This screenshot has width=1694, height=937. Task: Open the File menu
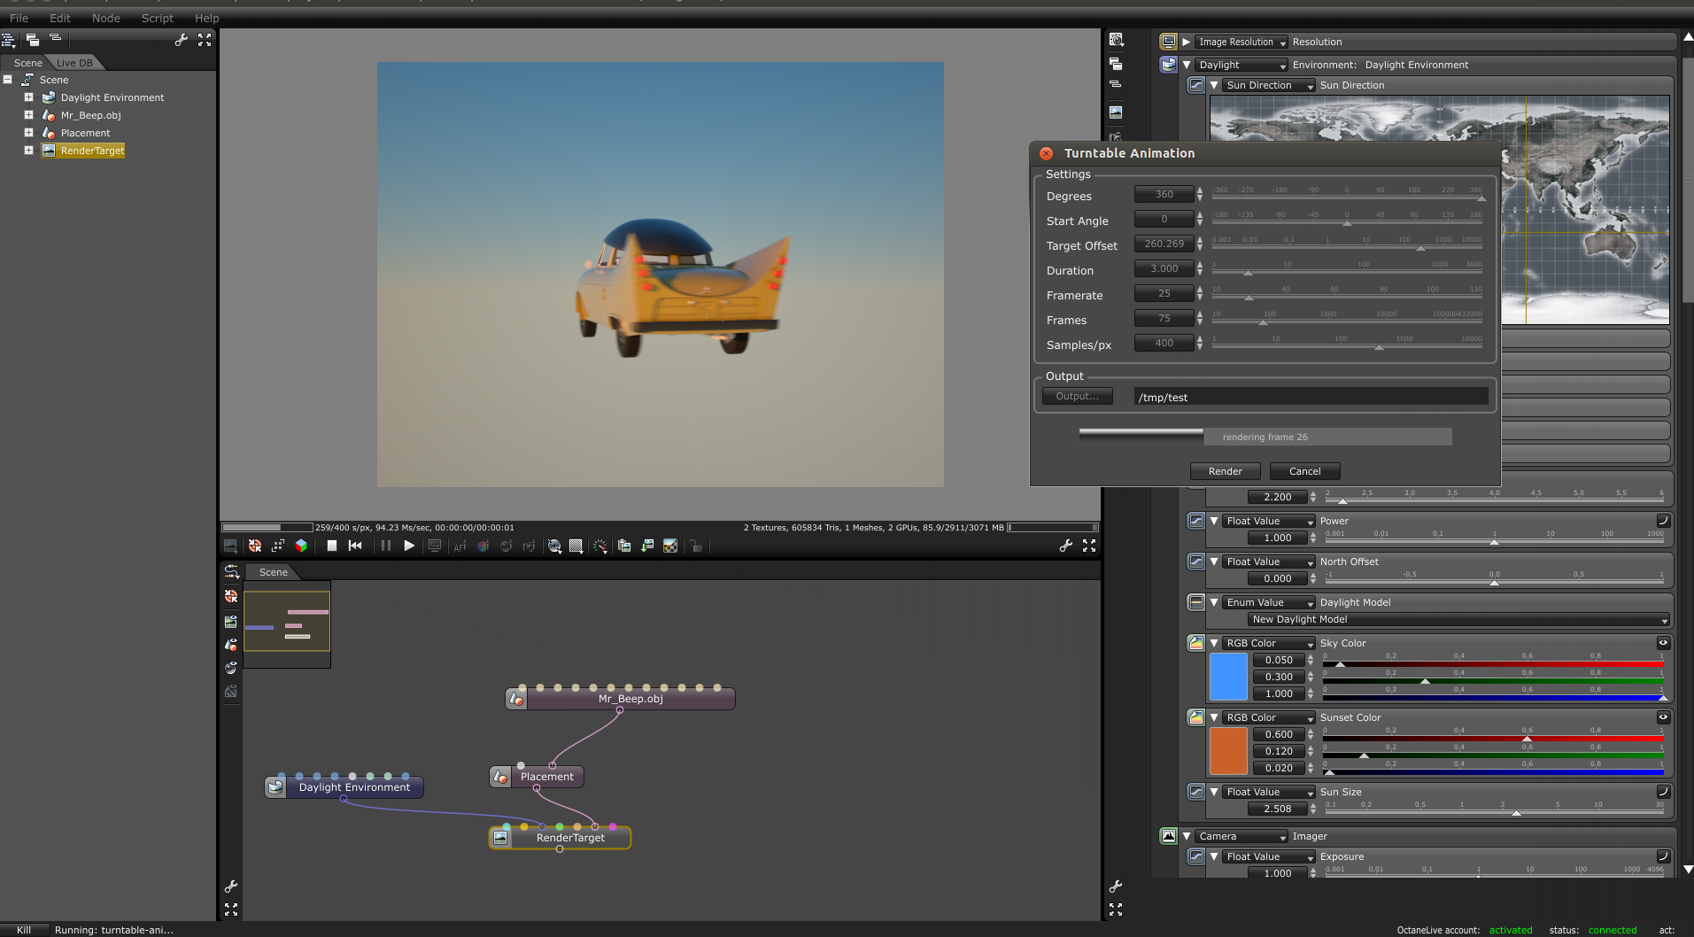[x=19, y=18]
